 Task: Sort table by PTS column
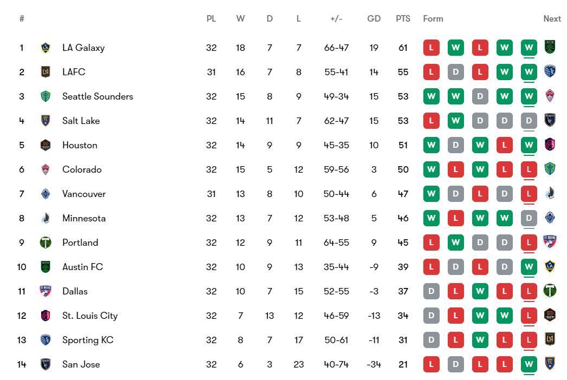coord(403,18)
